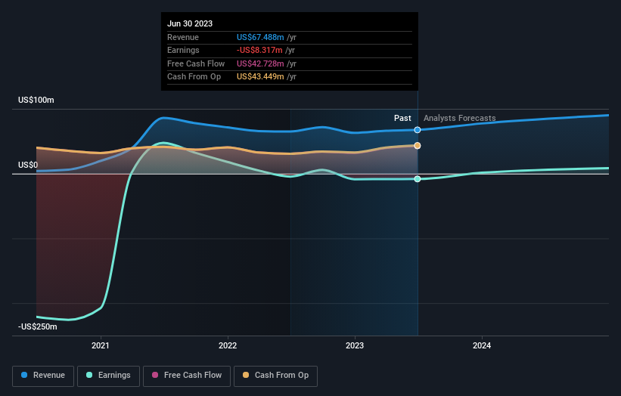Click the Jun 30 2023 tooltip date
The image size is (621, 396).
pyautogui.click(x=190, y=23)
